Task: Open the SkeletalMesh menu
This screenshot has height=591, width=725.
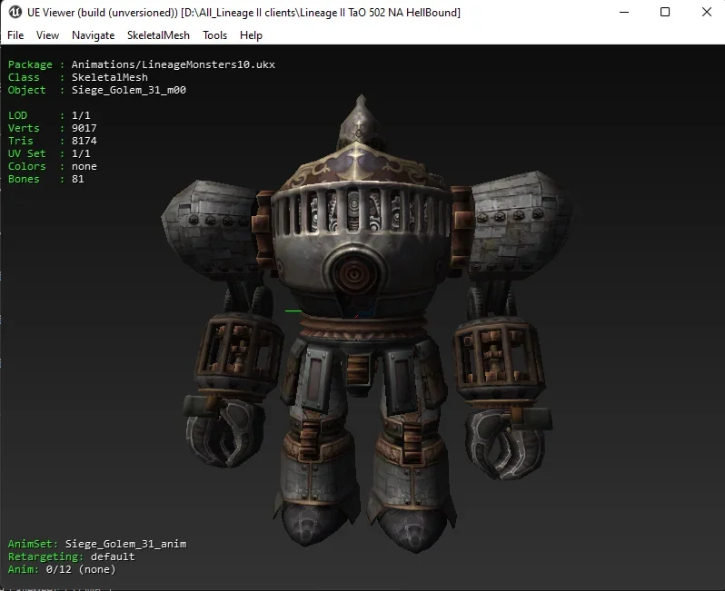Action: click(x=158, y=35)
